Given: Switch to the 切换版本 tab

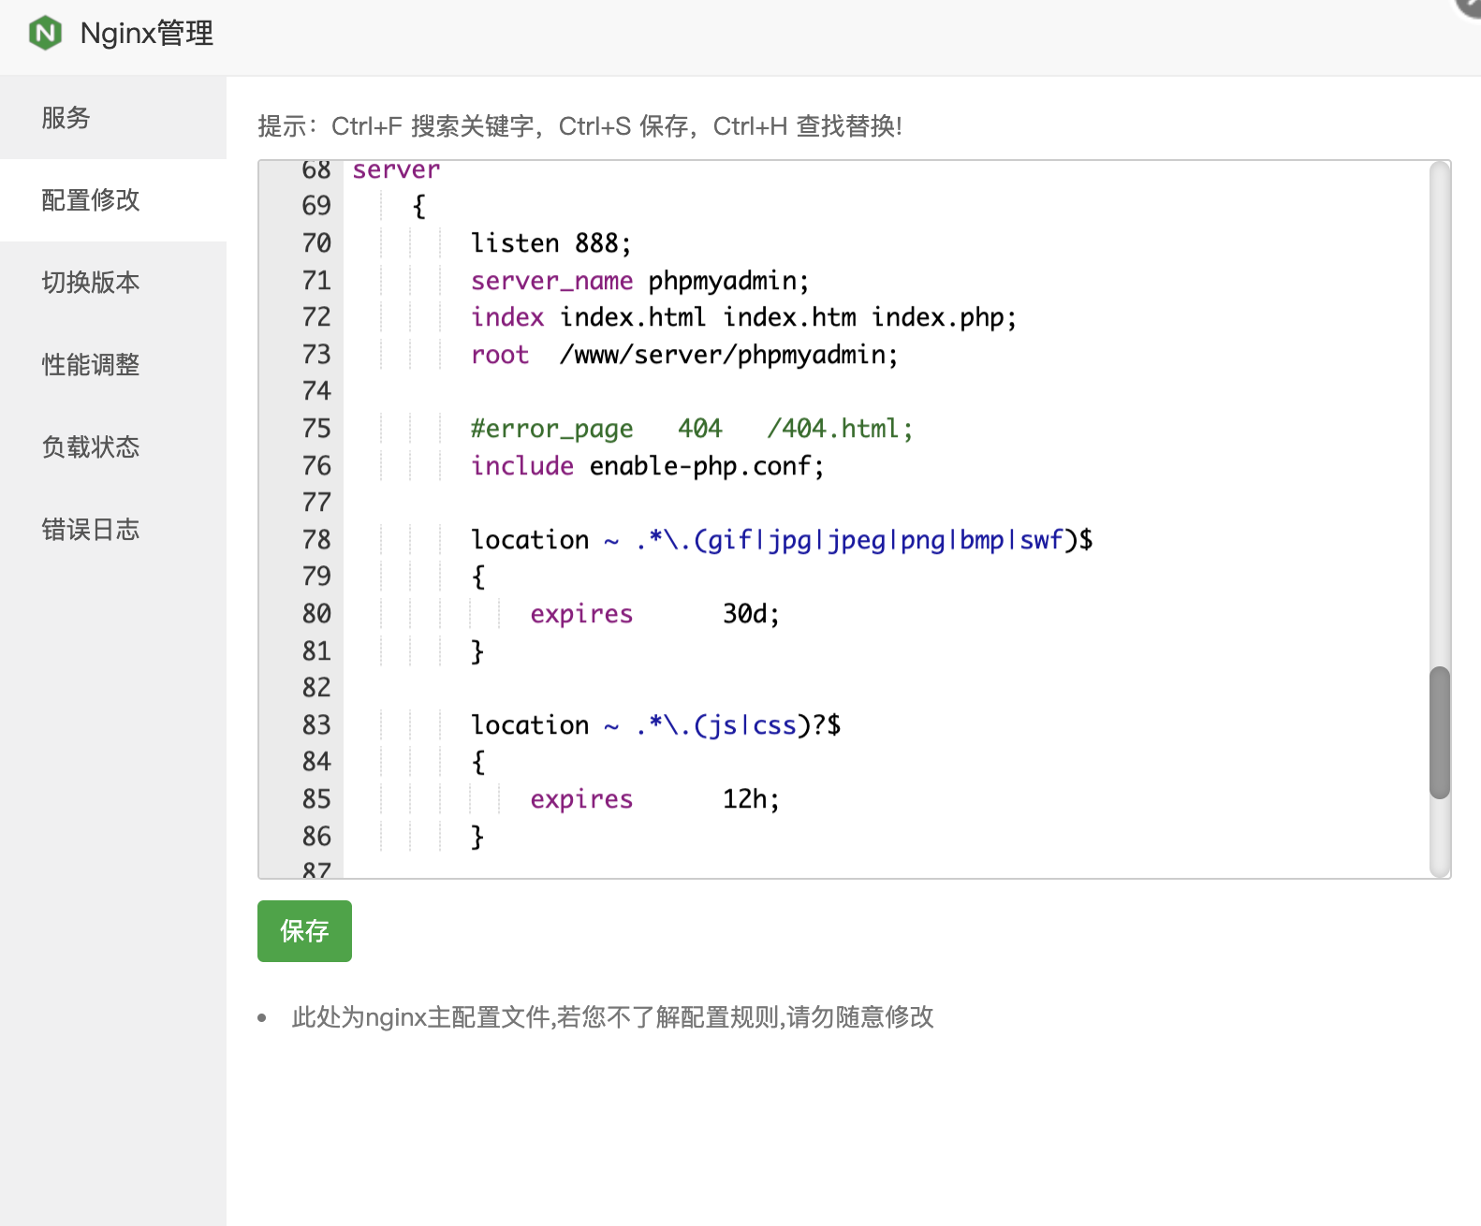Looking at the screenshot, I should coord(112,283).
